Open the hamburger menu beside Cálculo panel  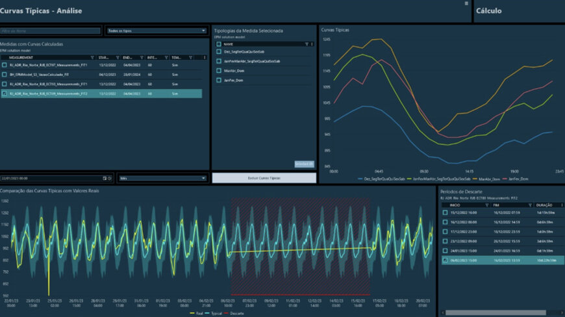tap(466, 3)
